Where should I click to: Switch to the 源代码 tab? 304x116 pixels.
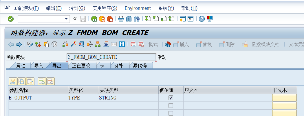[x=140, y=66]
